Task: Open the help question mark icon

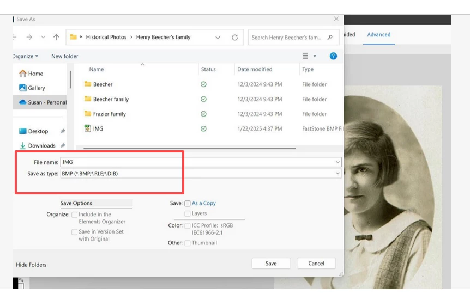Action: 333,56
